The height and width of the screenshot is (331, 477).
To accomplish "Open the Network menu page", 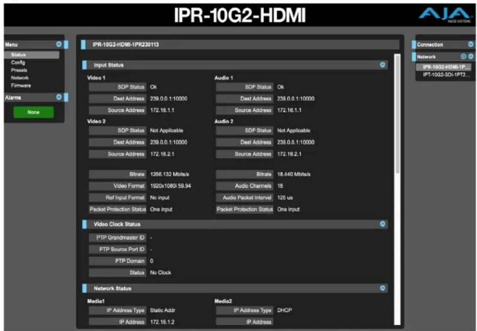I will pos(20,77).
